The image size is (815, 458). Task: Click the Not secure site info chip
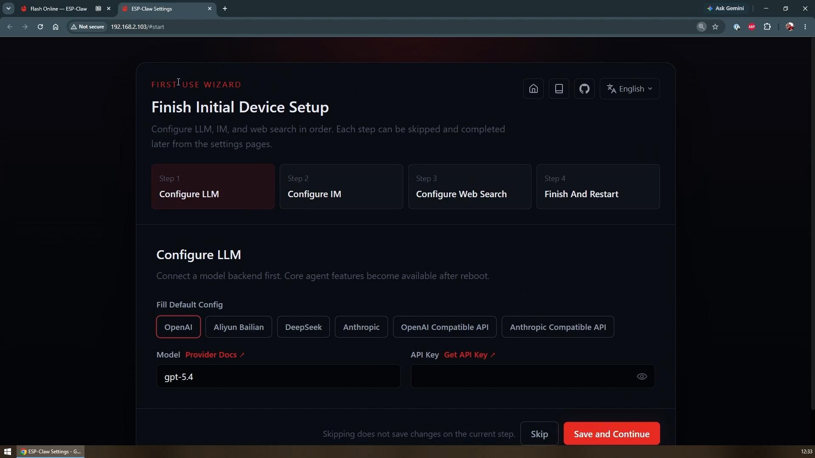[87, 27]
